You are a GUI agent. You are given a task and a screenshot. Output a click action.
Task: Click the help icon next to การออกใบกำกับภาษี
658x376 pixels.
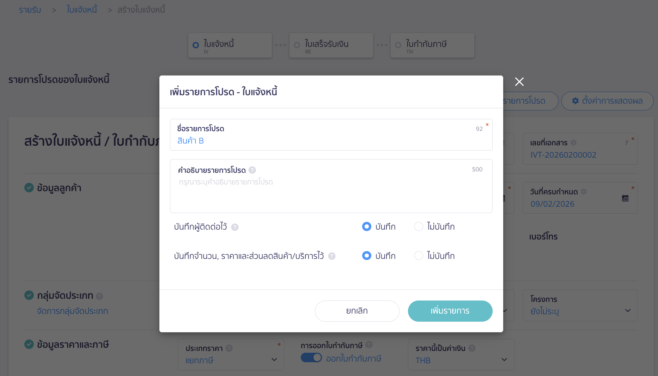tap(369, 345)
